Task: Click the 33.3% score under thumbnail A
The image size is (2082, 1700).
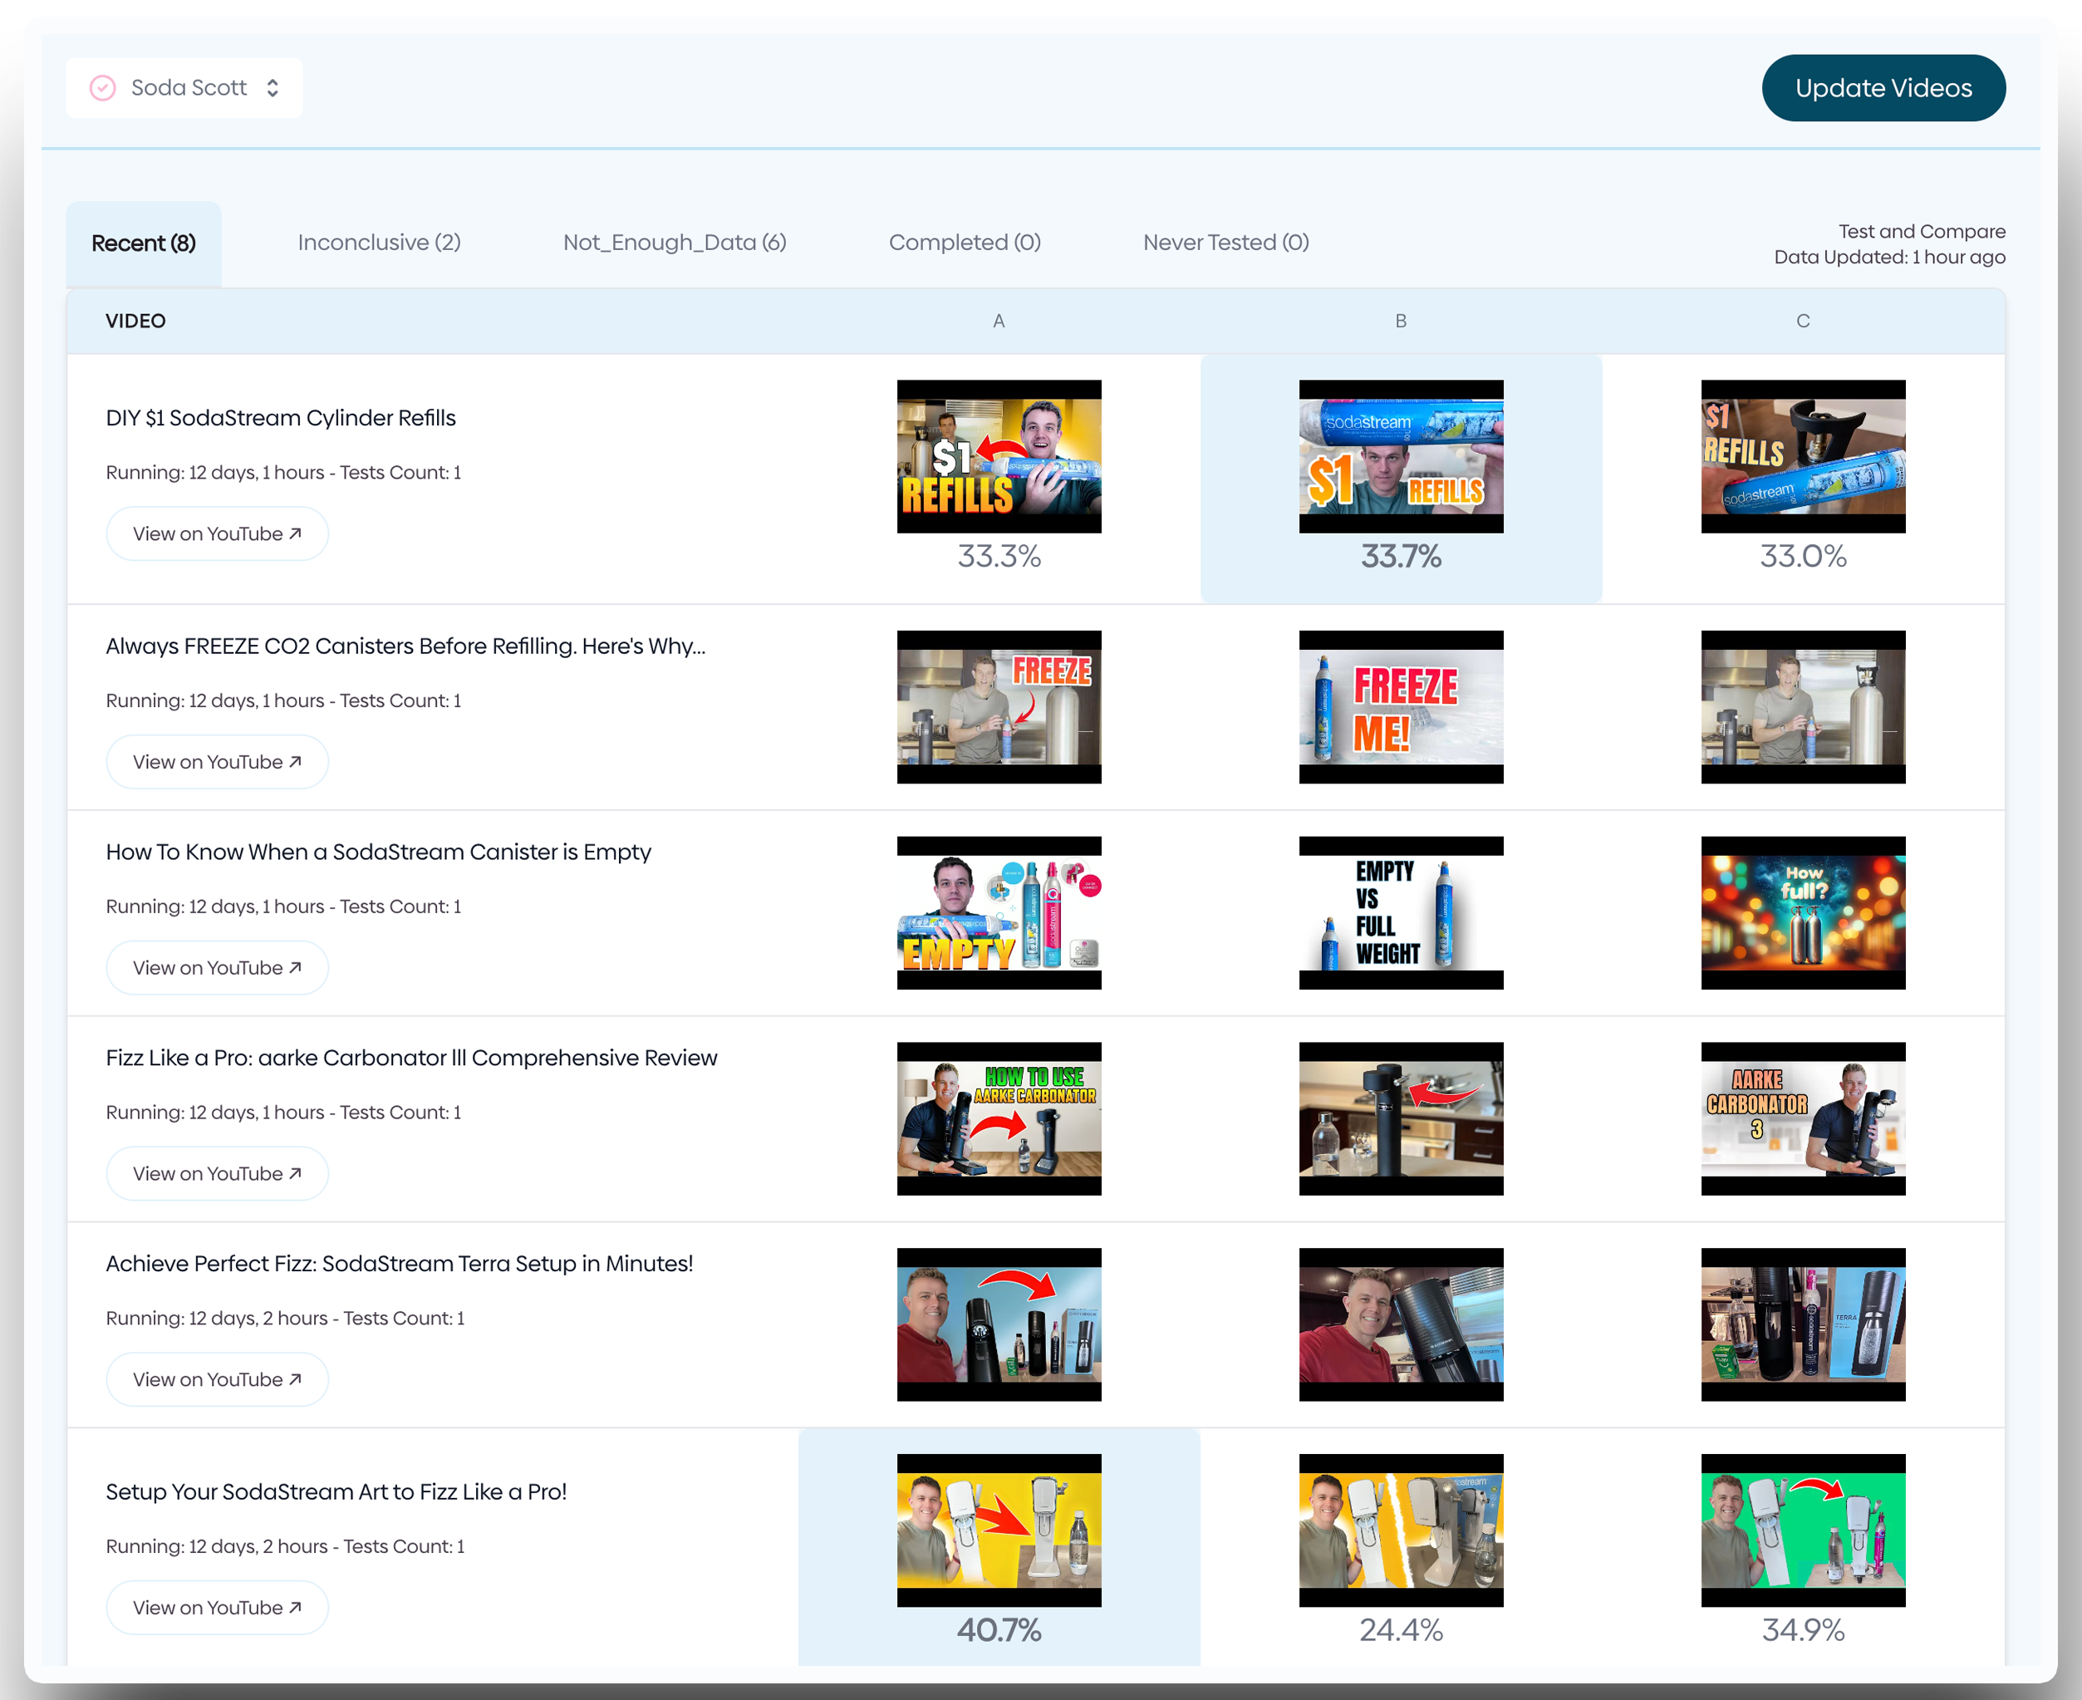Action: coord(999,556)
